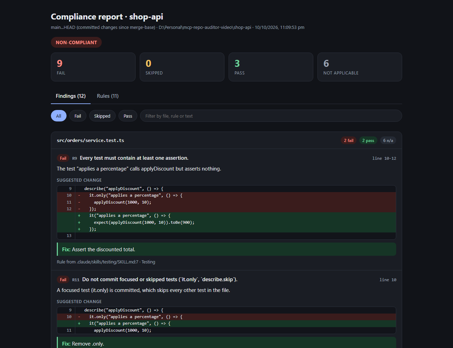The image size is (453, 348).
Task: Switch to the Findings (12) tab
Action: [x=71, y=96]
